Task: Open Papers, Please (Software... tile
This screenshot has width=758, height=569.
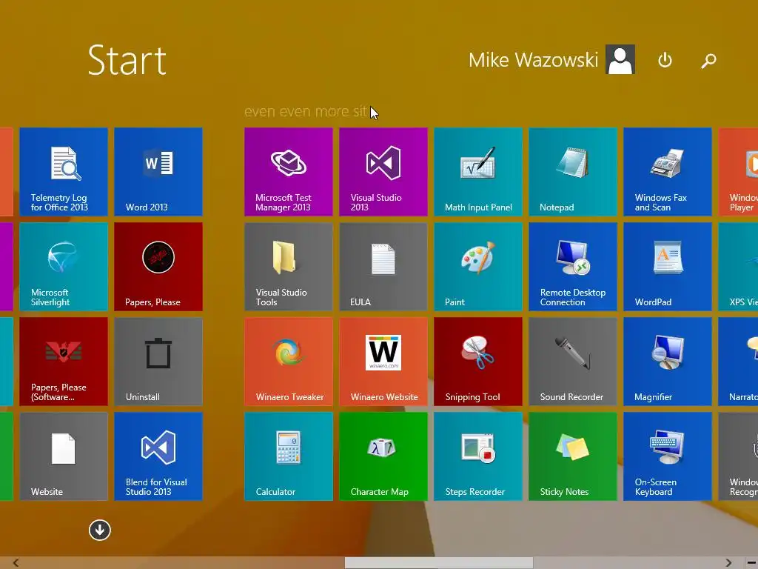Action: [64, 362]
